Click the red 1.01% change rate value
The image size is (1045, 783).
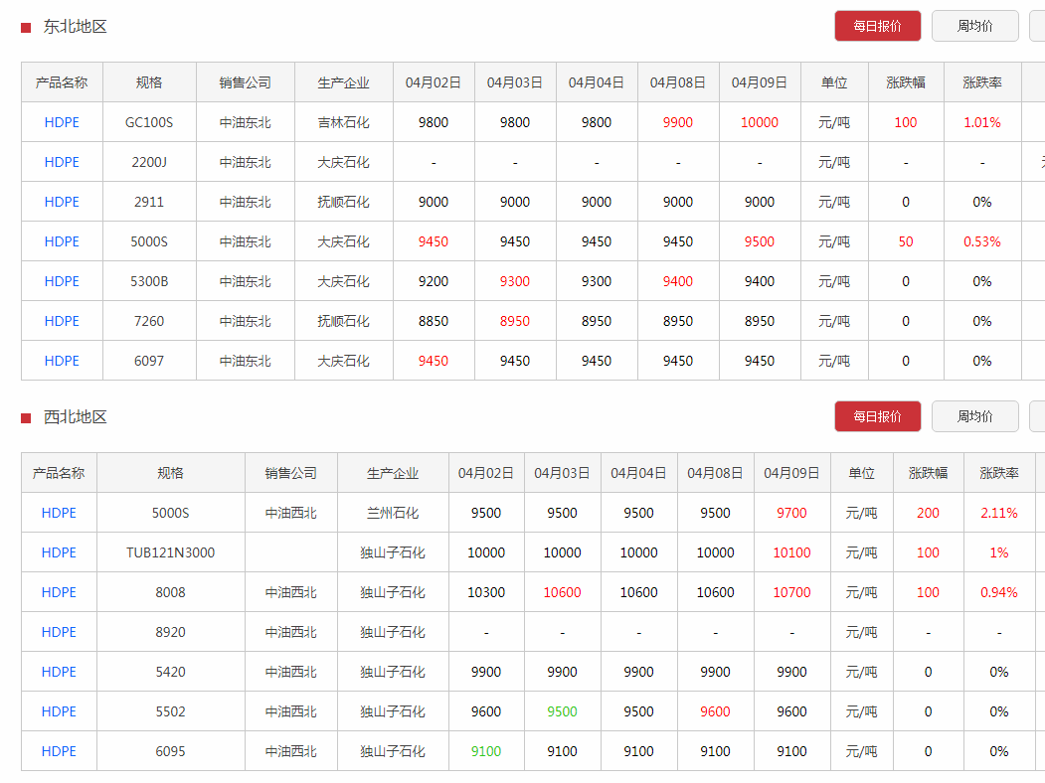[x=982, y=122]
